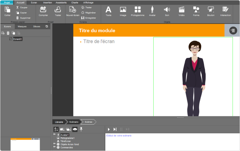Play the scenario with the play button
The image size is (240, 151).
109,129
